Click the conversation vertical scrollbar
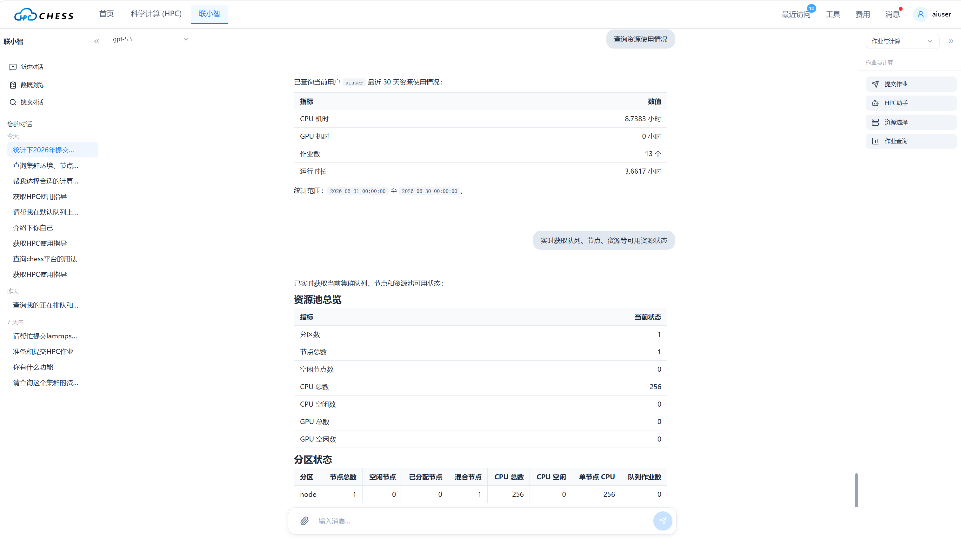The image size is (961, 539). (856, 490)
